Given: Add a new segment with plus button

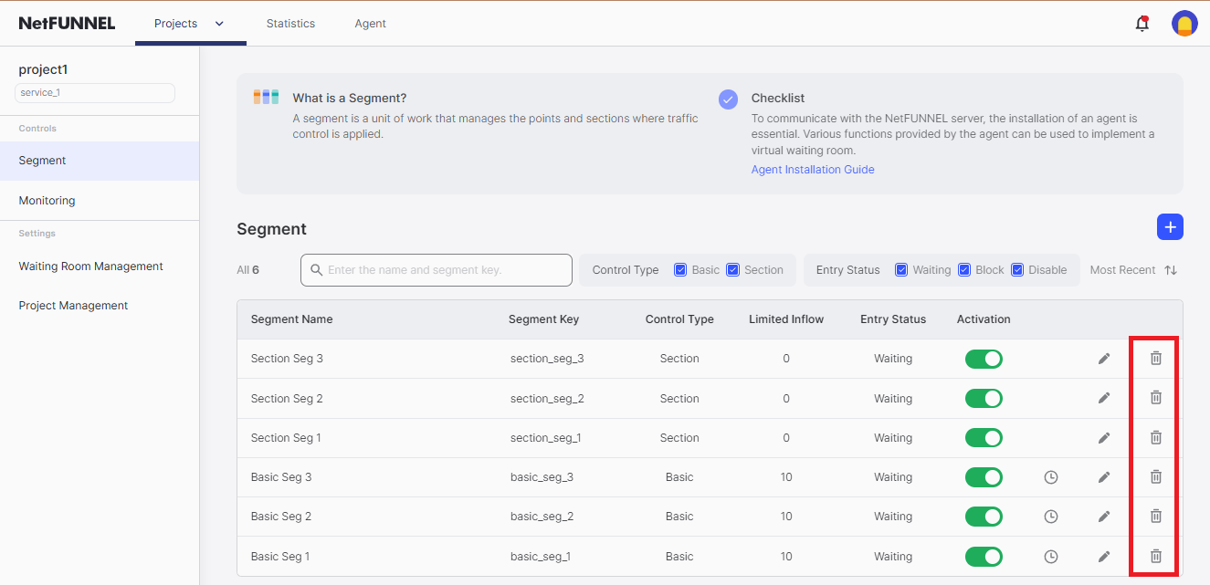Looking at the screenshot, I should pyautogui.click(x=1170, y=227).
